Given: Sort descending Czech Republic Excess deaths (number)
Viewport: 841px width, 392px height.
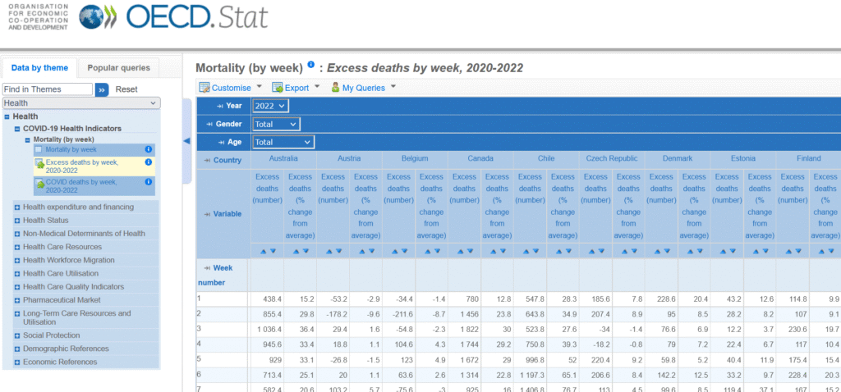Looking at the screenshot, I should [x=600, y=251].
